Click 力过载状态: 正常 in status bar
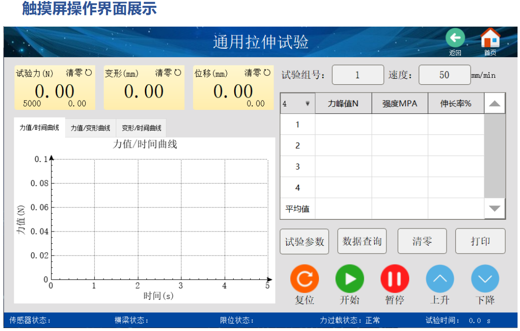The image size is (520, 331). [x=350, y=320]
